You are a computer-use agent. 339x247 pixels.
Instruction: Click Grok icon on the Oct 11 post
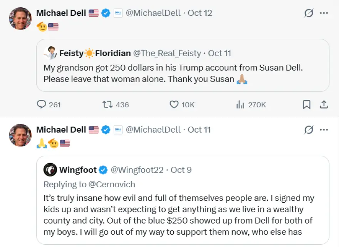click(x=309, y=130)
